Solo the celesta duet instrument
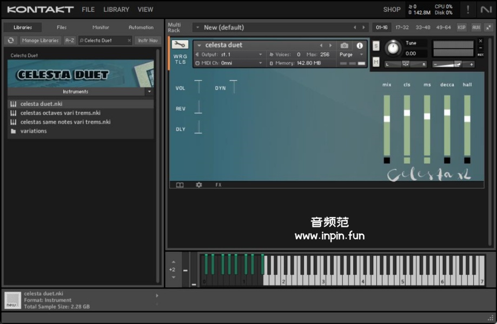This screenshot has width=497, height=324. (376, 46)
